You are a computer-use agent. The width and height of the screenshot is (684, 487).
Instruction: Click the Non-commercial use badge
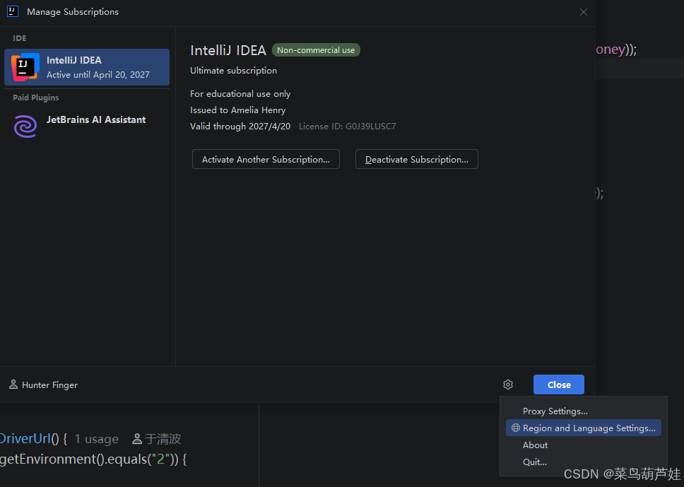pyautogui.click(x=316, y=50)
